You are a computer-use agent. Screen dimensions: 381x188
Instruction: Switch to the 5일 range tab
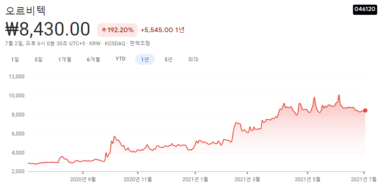[x=39, y=59]
